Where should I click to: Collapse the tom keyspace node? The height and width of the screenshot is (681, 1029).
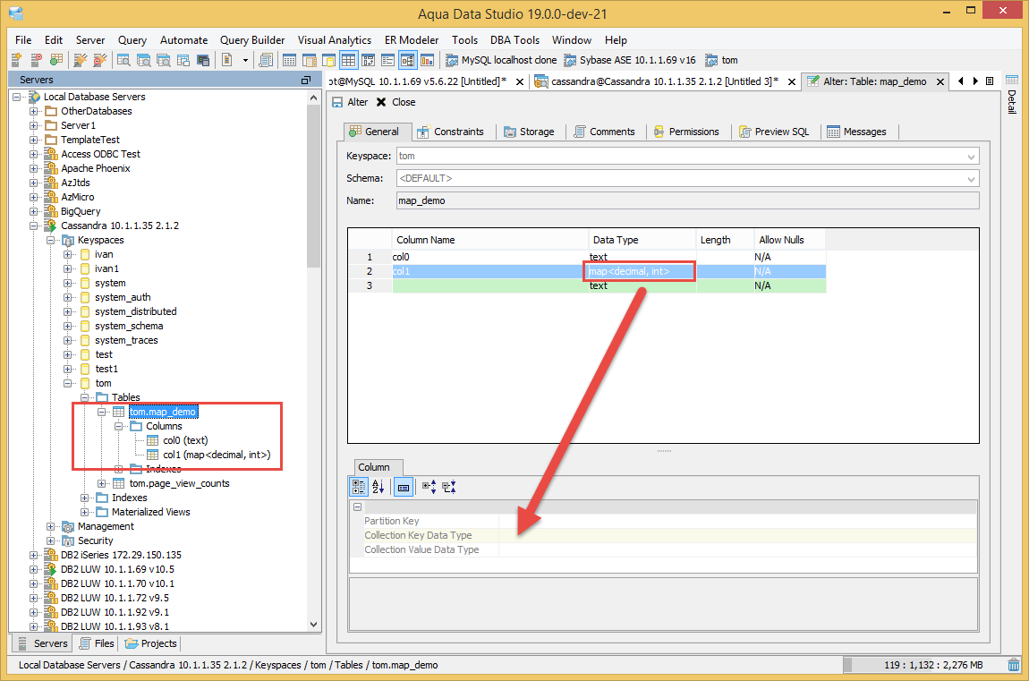(x=68, y=384)
